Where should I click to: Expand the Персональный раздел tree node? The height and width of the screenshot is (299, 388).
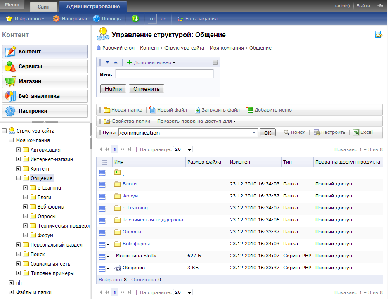(18, 245)
